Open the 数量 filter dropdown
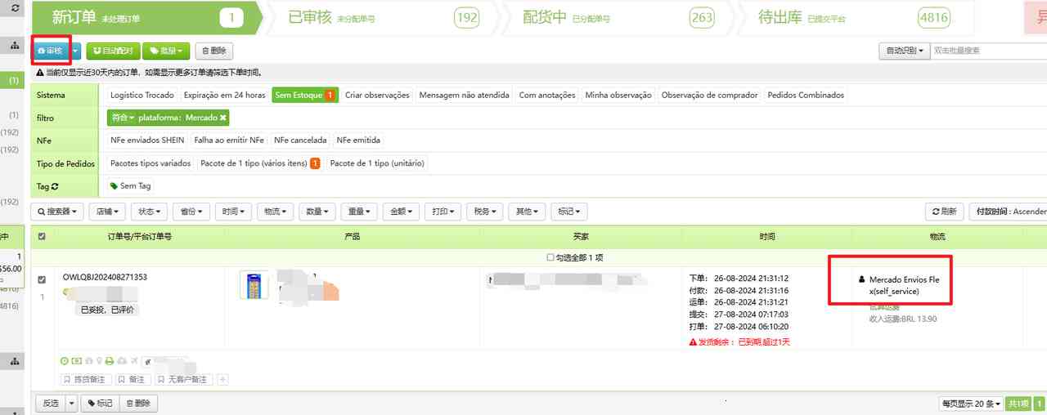This screenshot has width=1047, height=415. click(x=317, y=212)
